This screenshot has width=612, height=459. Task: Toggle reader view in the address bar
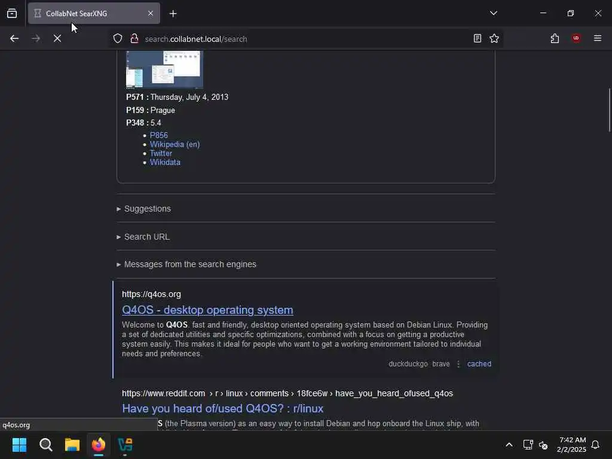click(478, 38)
